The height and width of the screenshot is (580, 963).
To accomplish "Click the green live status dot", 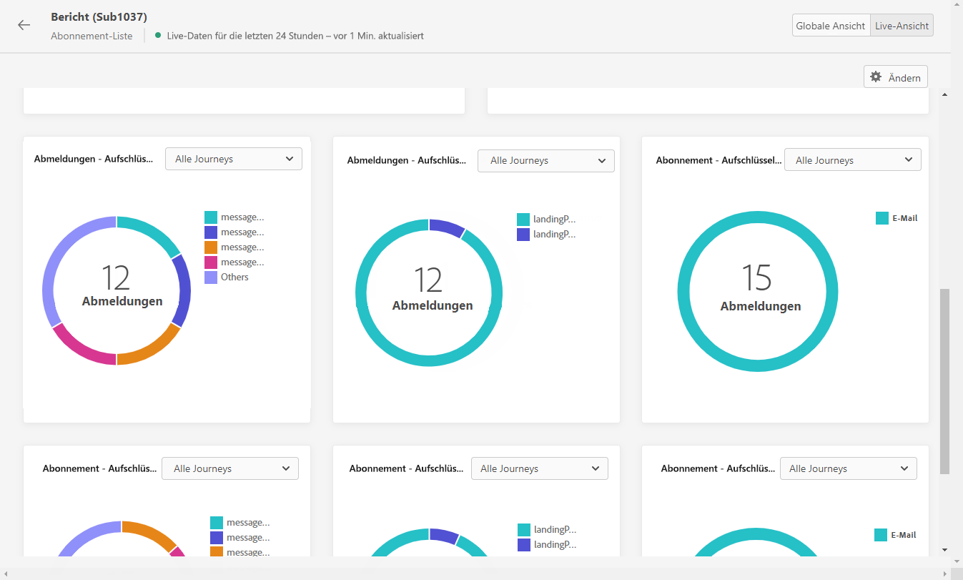I will tap(157, 35).
